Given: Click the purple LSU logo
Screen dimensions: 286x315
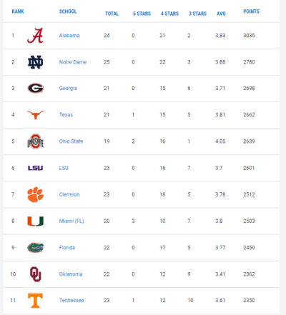Looking at the screenshot, I should (35, 168).
